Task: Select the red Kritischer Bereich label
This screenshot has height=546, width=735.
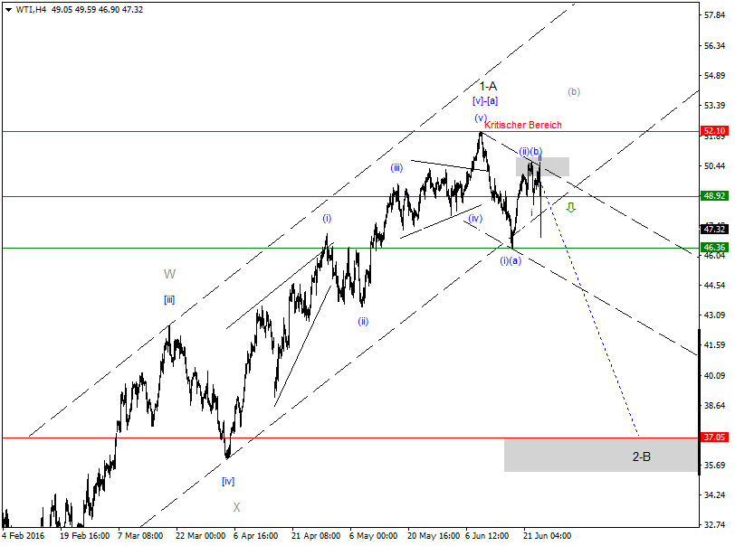Action: pos(521,126)
